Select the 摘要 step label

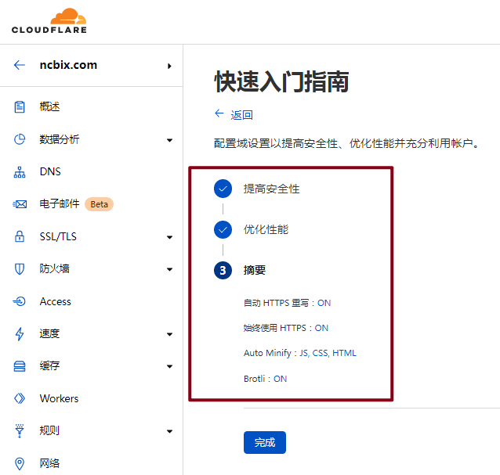[x=255, y=270]
